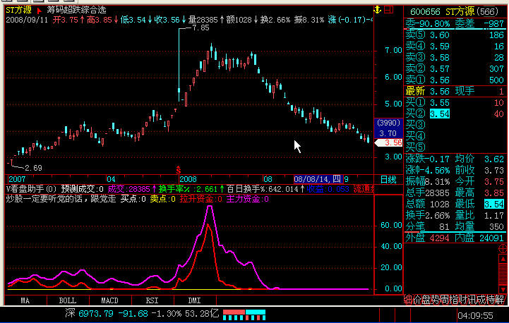Click the 卖④ 3.59 sell order row
This screenshot has width=509, height=323.
pos(455,47)
